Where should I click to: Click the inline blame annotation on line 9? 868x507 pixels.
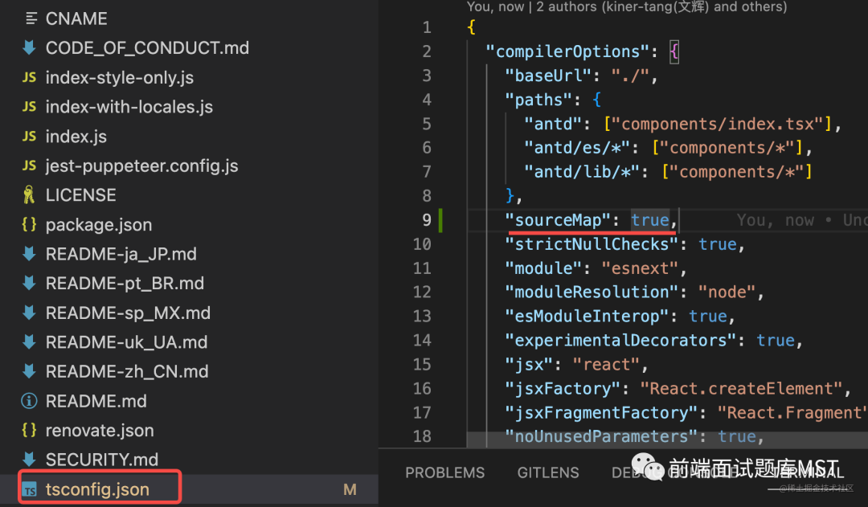pos(801,220)
